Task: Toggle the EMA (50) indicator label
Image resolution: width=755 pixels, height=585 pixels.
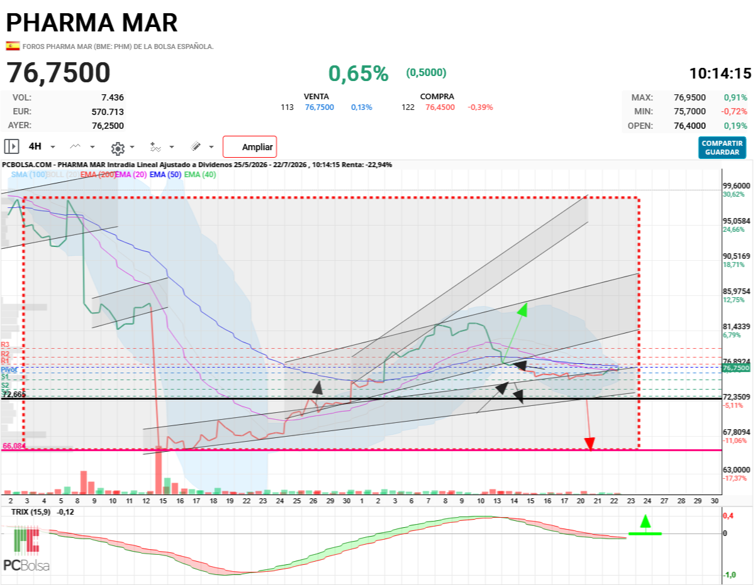Action: [x=166, y=175]
